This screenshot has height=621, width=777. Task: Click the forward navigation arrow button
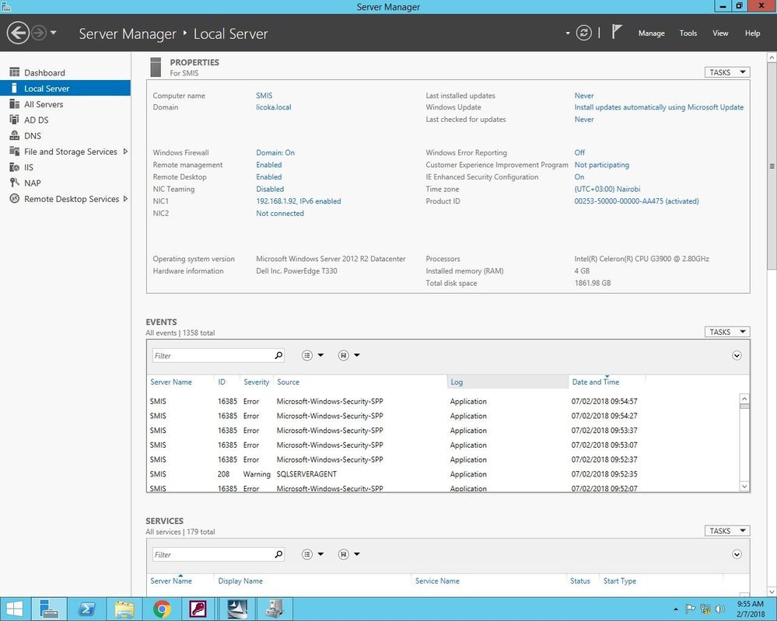(x=39, y=33)
